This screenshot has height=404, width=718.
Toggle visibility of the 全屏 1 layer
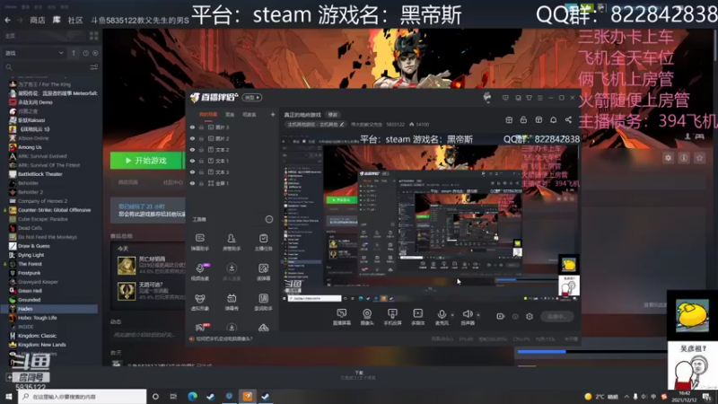point(192,183)
